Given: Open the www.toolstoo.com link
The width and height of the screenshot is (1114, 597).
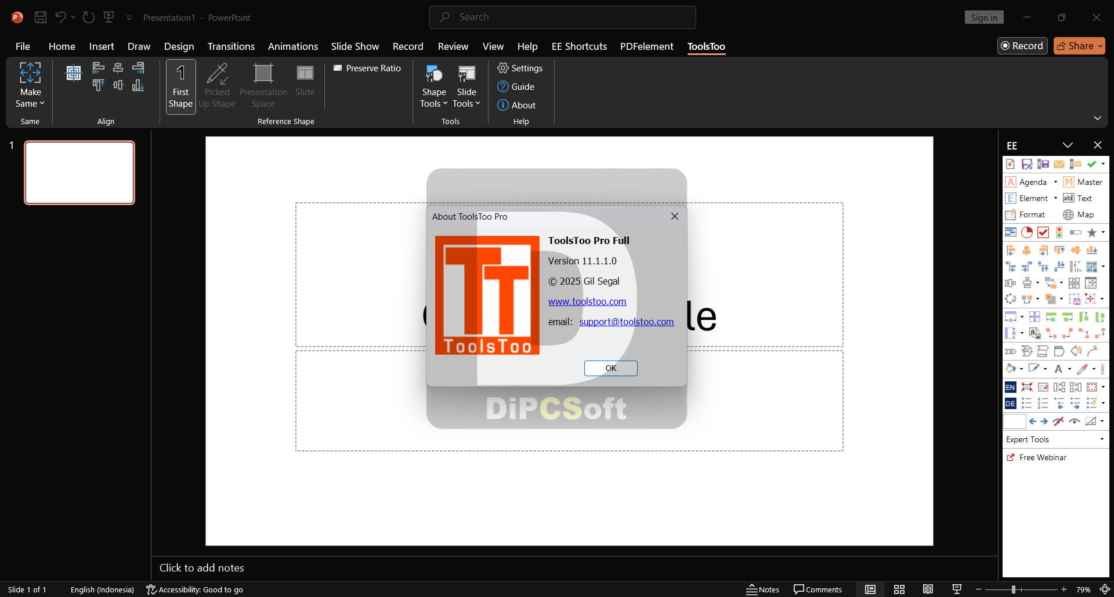Looking at the screenshot, I should tap(587, 301).
